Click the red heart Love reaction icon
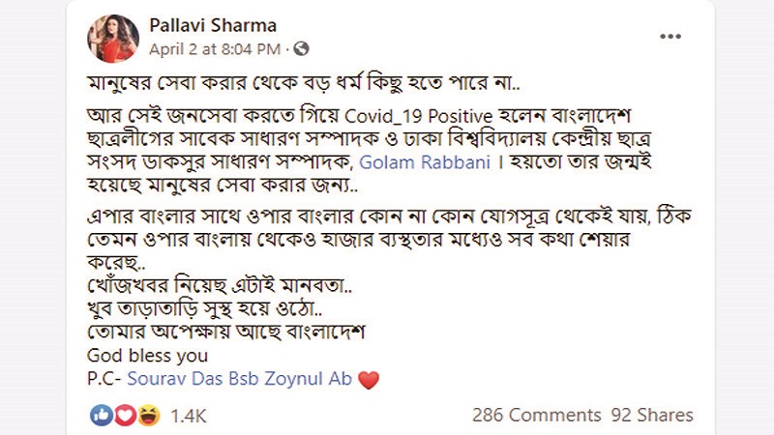Viewport: 774px width, 435px height. click(x=125, y=416)
